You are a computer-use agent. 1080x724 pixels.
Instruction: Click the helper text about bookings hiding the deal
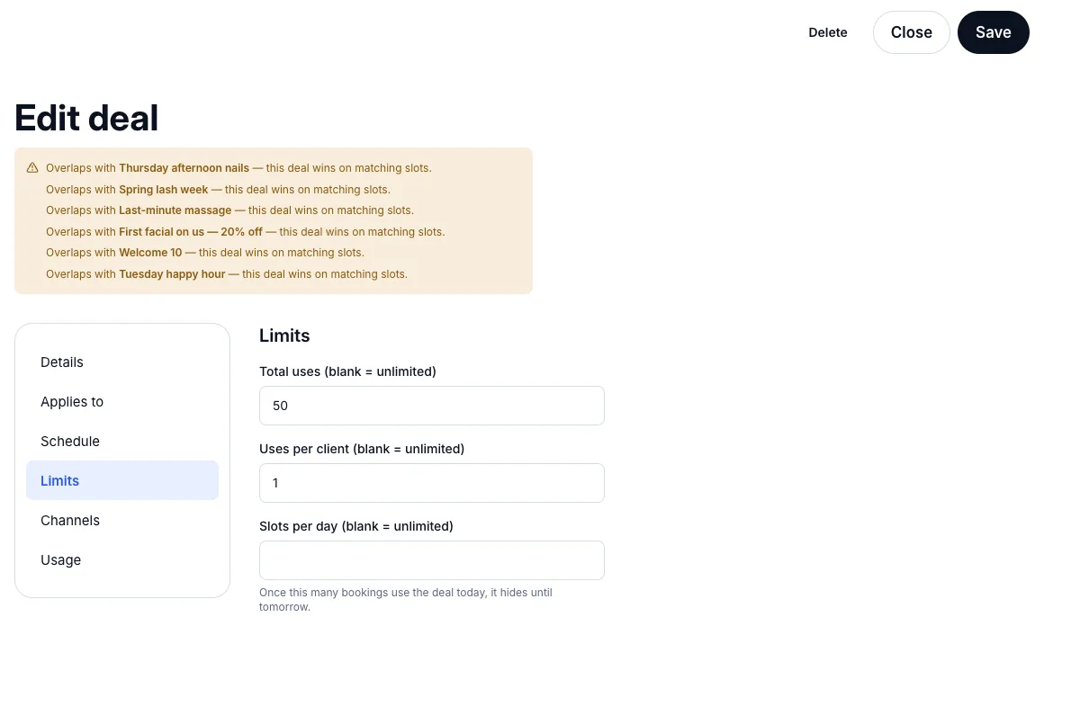click(x=406, y=600)
